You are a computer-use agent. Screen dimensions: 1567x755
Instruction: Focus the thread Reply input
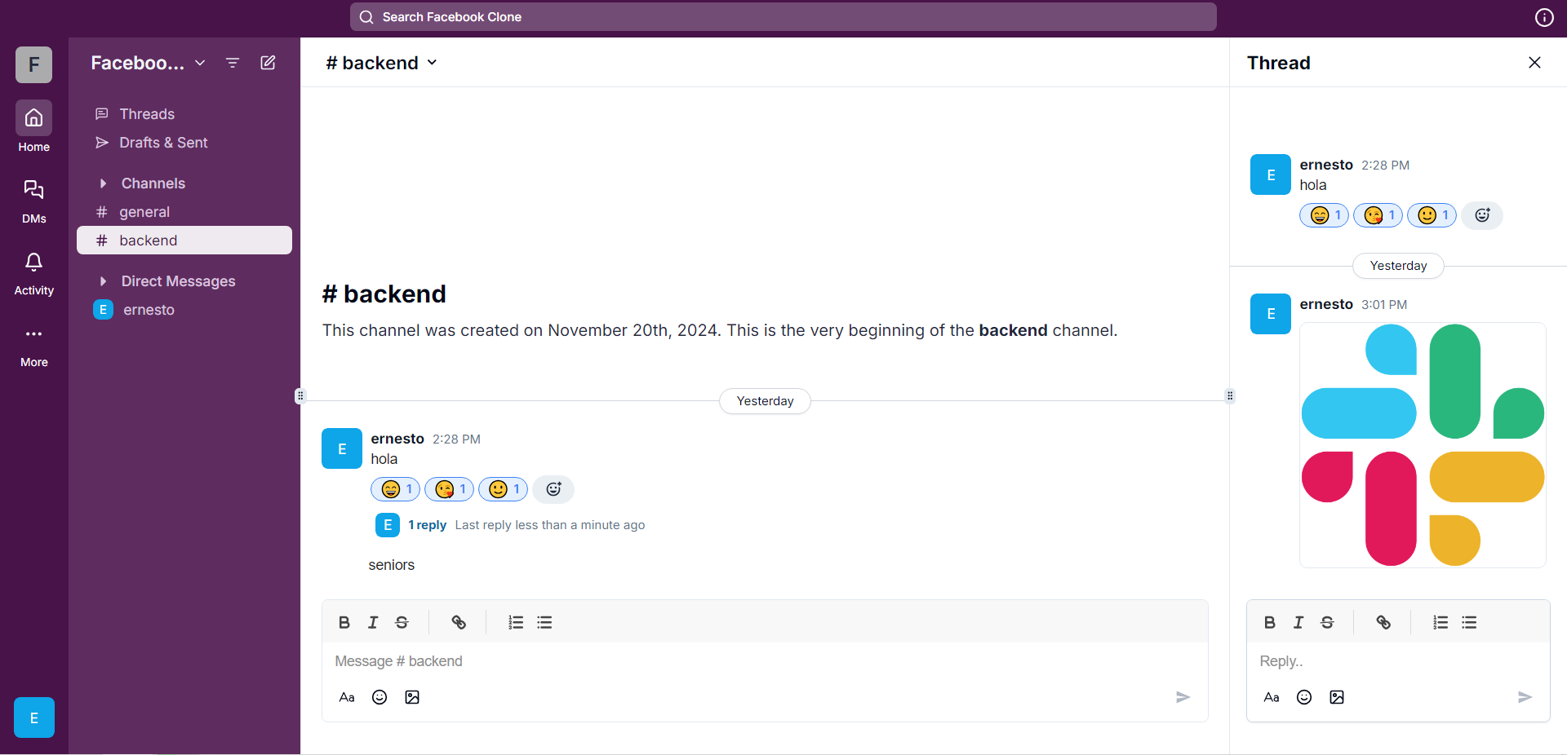(1398, 661)
